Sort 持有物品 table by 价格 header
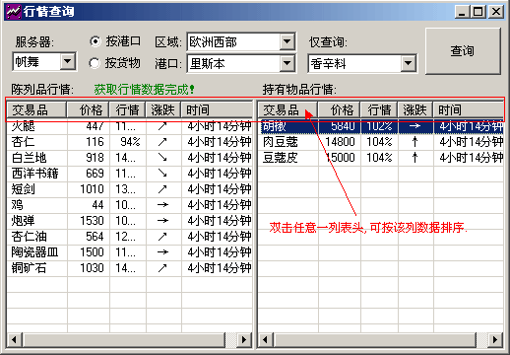The width and height of the screenshot is (510, 355). 339,109
